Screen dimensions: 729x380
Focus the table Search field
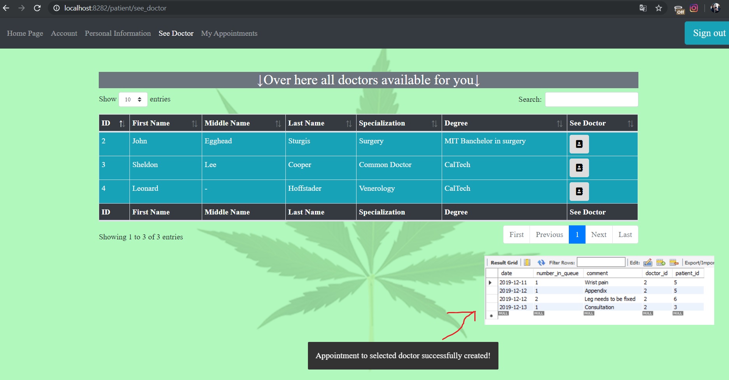[591, 99]
